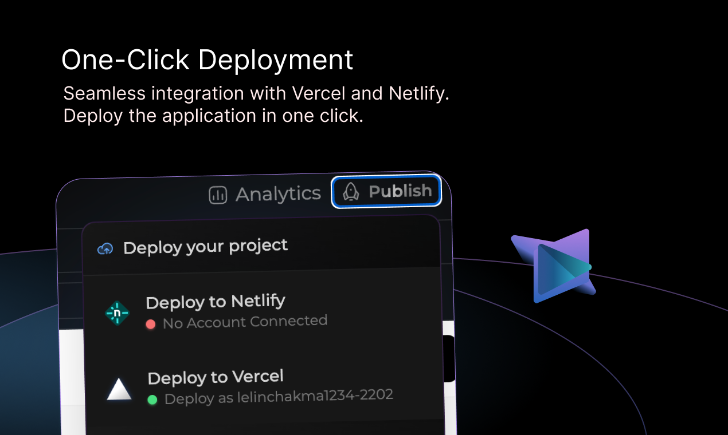Click the purple-blue play-shaped logo
Image resolution: width=728 pixels, height=435 pixels.
553,266
